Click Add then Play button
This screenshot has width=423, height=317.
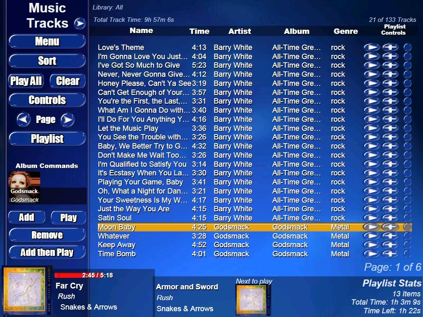pos(47,252)
